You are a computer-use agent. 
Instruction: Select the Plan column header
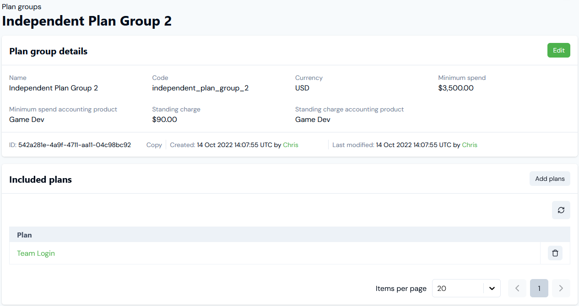(x=24, y=234)
